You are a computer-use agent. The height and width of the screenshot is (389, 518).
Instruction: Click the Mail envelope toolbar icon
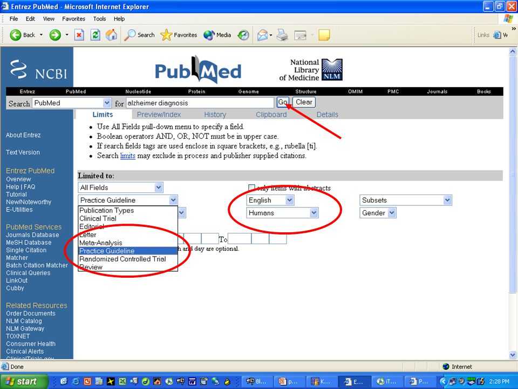[262, 35]
